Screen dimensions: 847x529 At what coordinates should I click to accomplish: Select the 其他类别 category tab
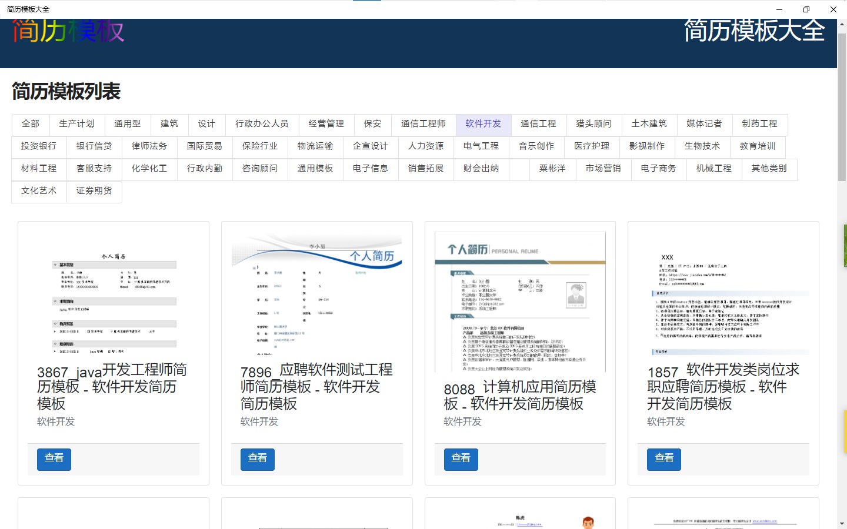pos(769,169)
